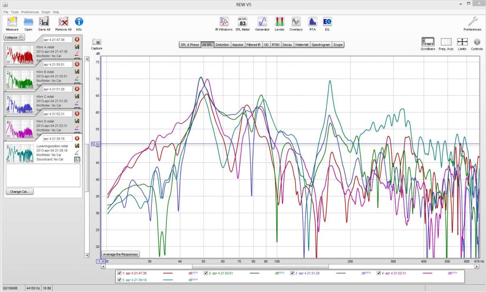Save all measurements with Save All
Viewport: 486px width, 292px height.
click(x=44, y=22)
